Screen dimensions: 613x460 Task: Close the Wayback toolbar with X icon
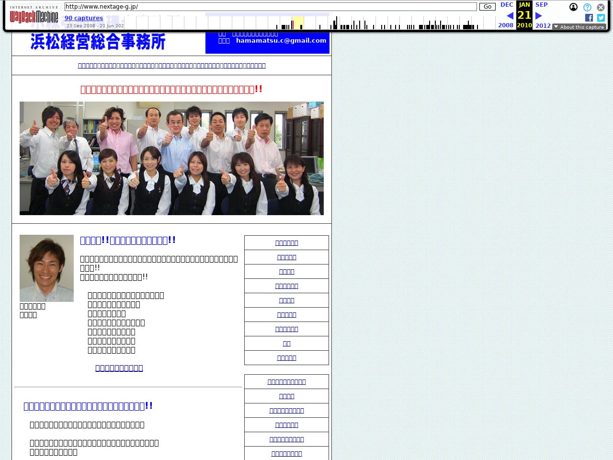(x=601, y=7)
